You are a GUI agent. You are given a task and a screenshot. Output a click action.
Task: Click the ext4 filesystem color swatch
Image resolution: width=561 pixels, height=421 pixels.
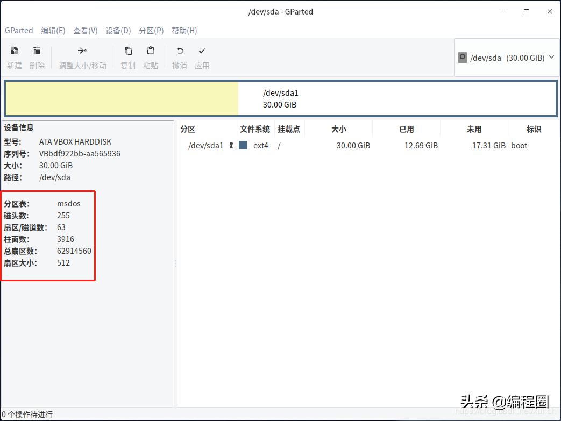point(244,145)
